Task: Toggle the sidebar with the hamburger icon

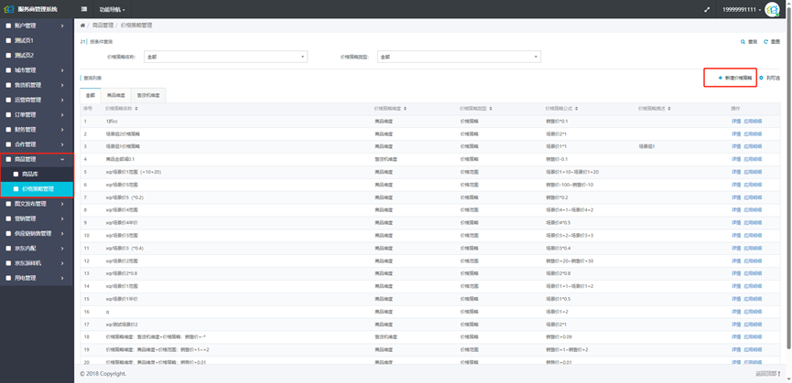Action: pos(84,9)
